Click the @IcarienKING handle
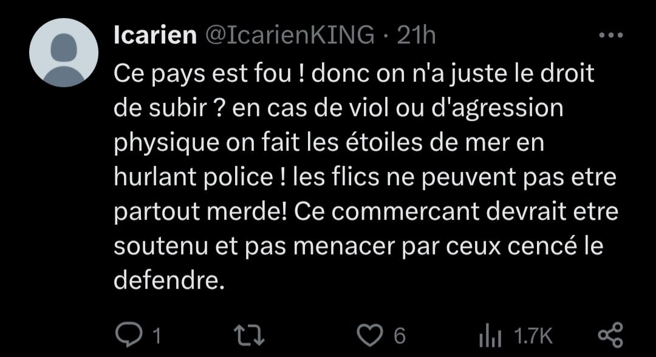The image size is (656, 357). [x=290, y=35]
